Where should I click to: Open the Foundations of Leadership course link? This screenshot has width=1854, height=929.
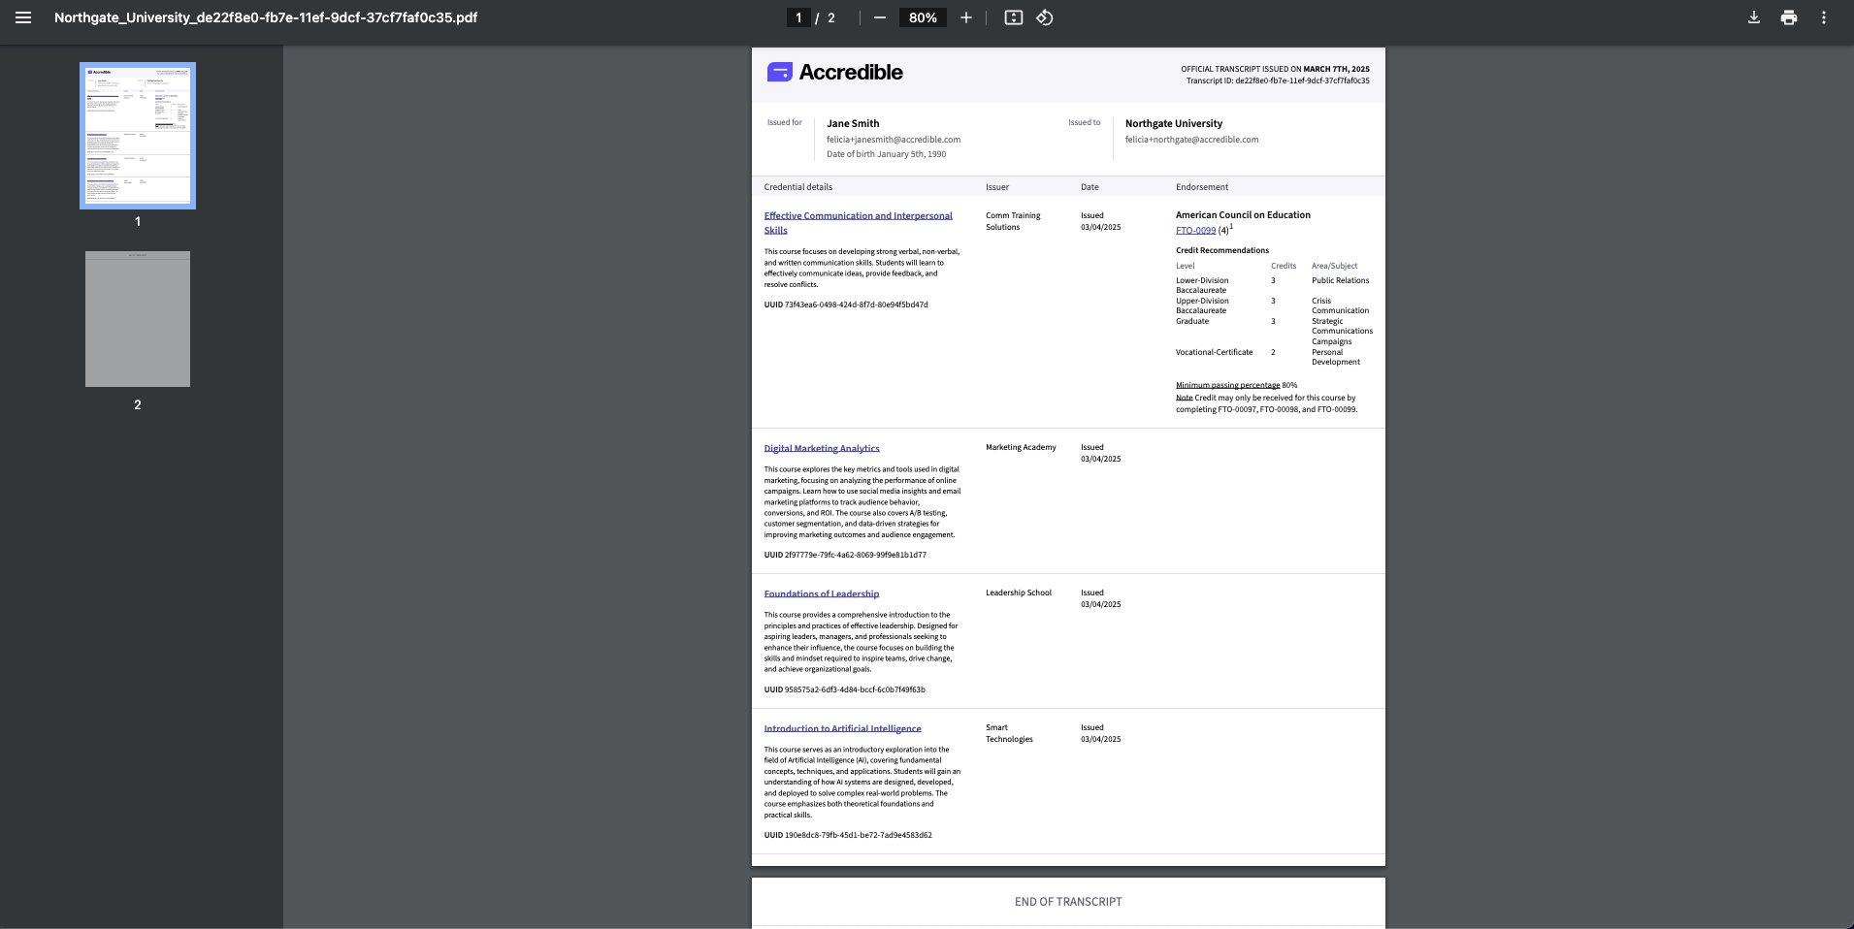click(x=821, y=593)
